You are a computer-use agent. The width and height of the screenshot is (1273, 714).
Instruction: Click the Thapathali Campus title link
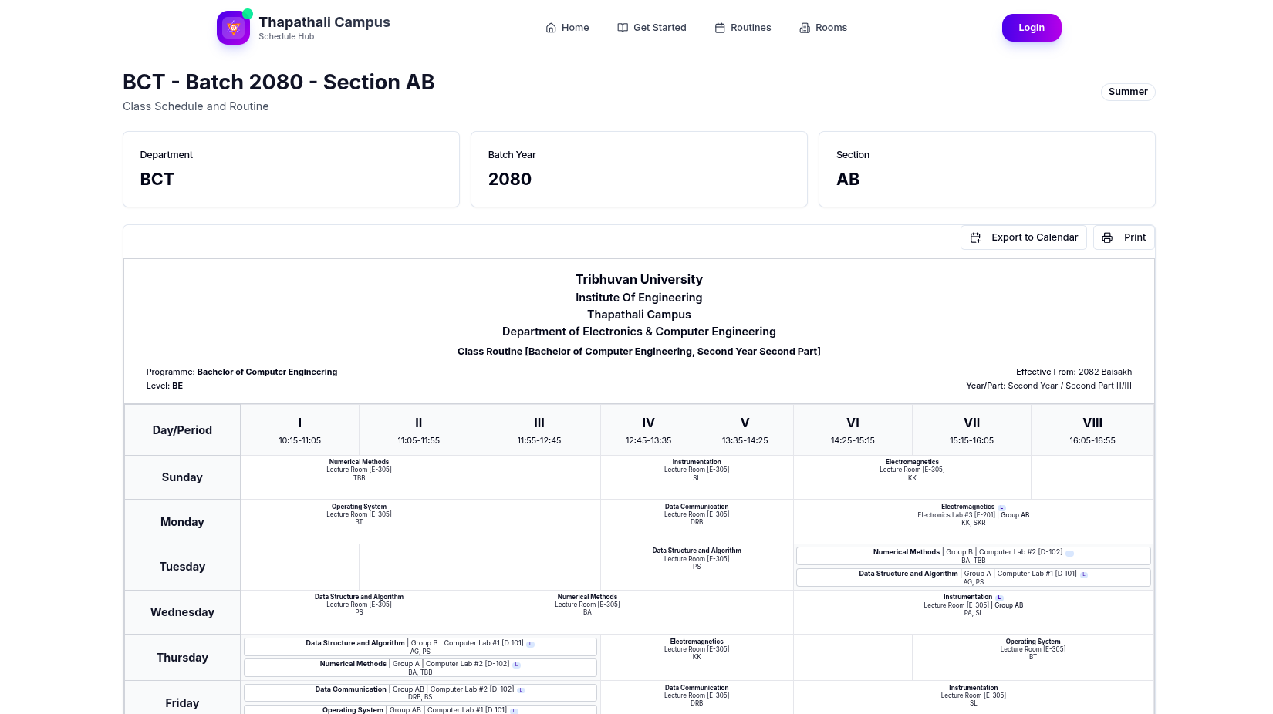(324, 22)
